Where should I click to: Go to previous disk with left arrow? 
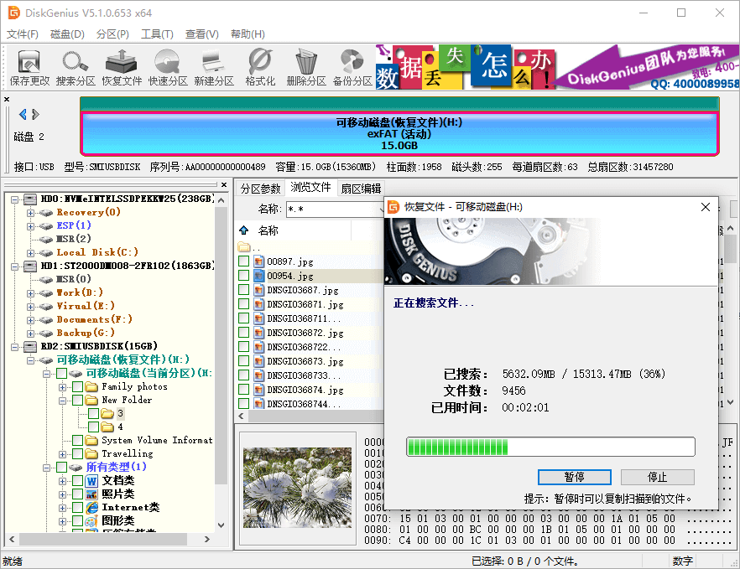tap(22, 114)
